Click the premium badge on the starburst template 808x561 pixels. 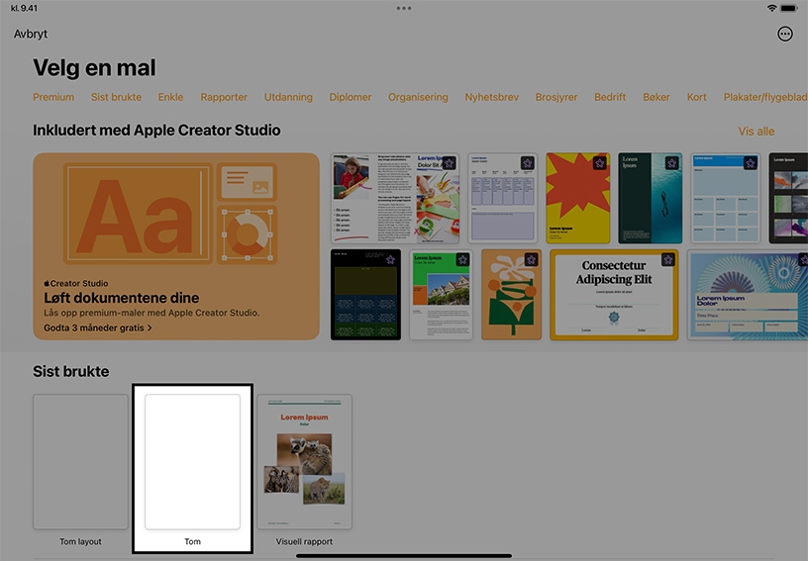pyautogui.click(x=599, y=163)
